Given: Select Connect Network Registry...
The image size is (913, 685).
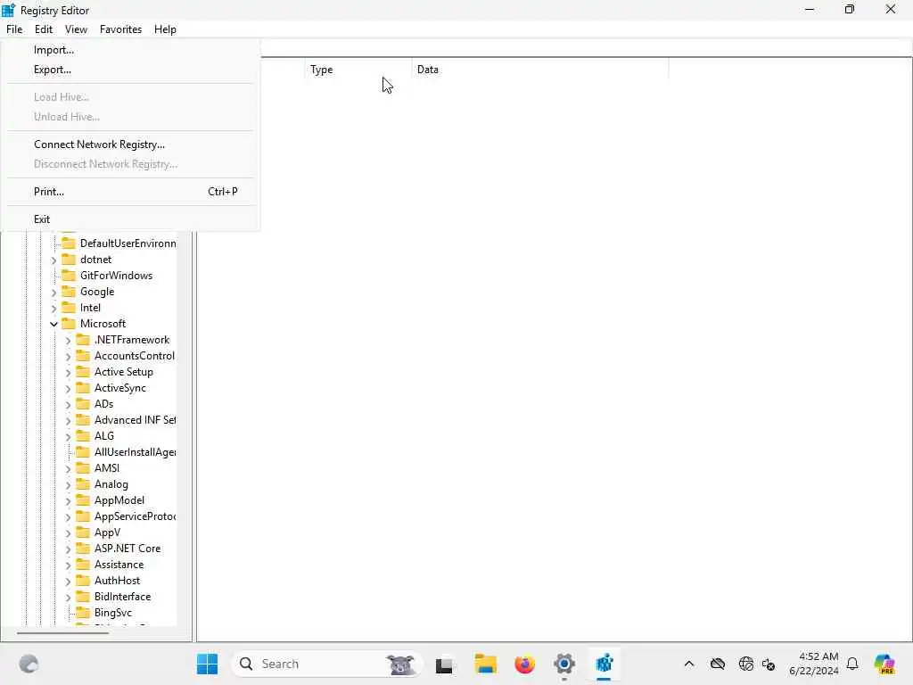Looking at the screenshot, I should pyautogui.click(x=130, y=144).
